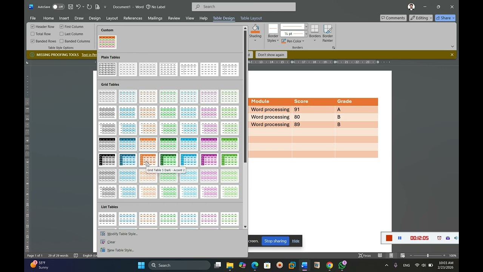
Task: Switch to Print Layout view icon
Action: tap(391, 255)
